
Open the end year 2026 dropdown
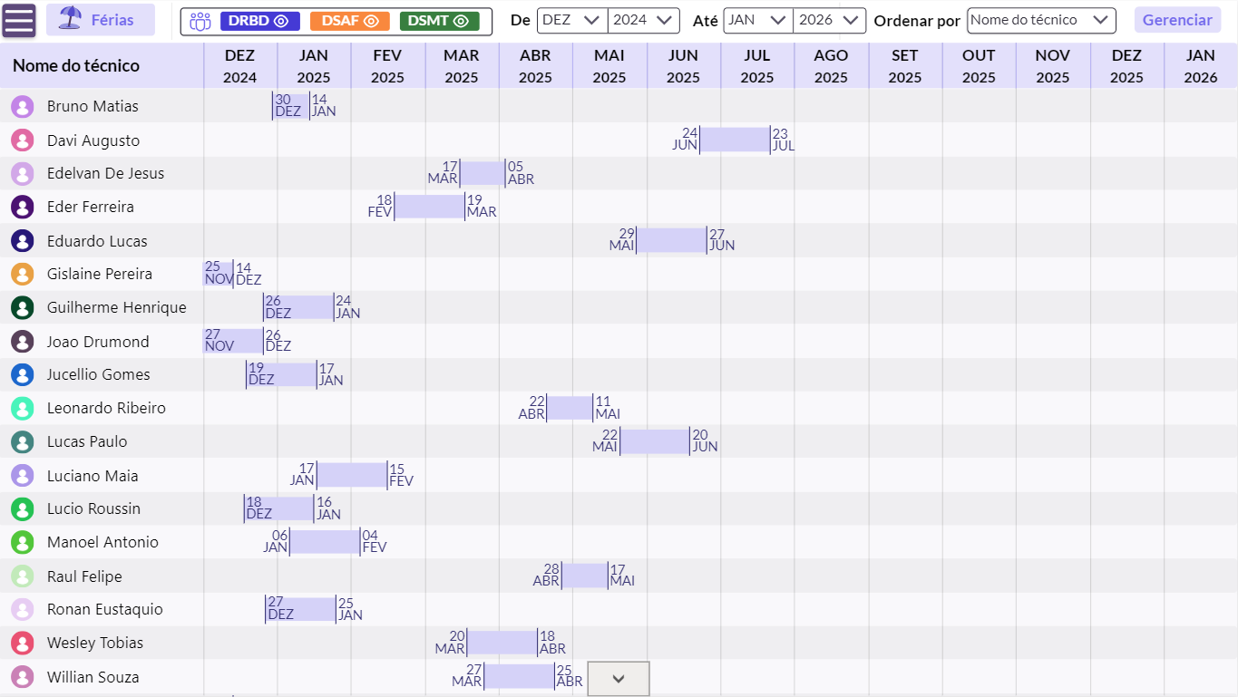[830, 20]
